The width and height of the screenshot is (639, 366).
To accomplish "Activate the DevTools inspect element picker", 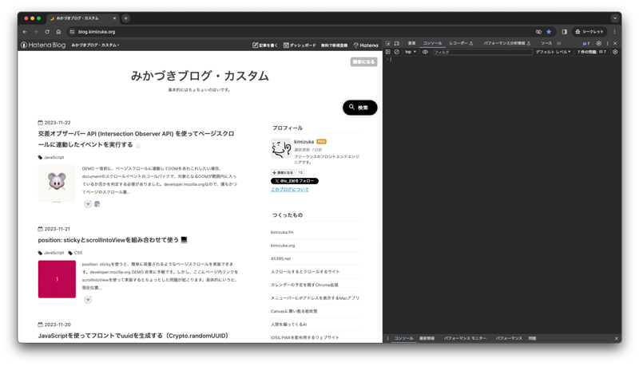I will (388, 43).
